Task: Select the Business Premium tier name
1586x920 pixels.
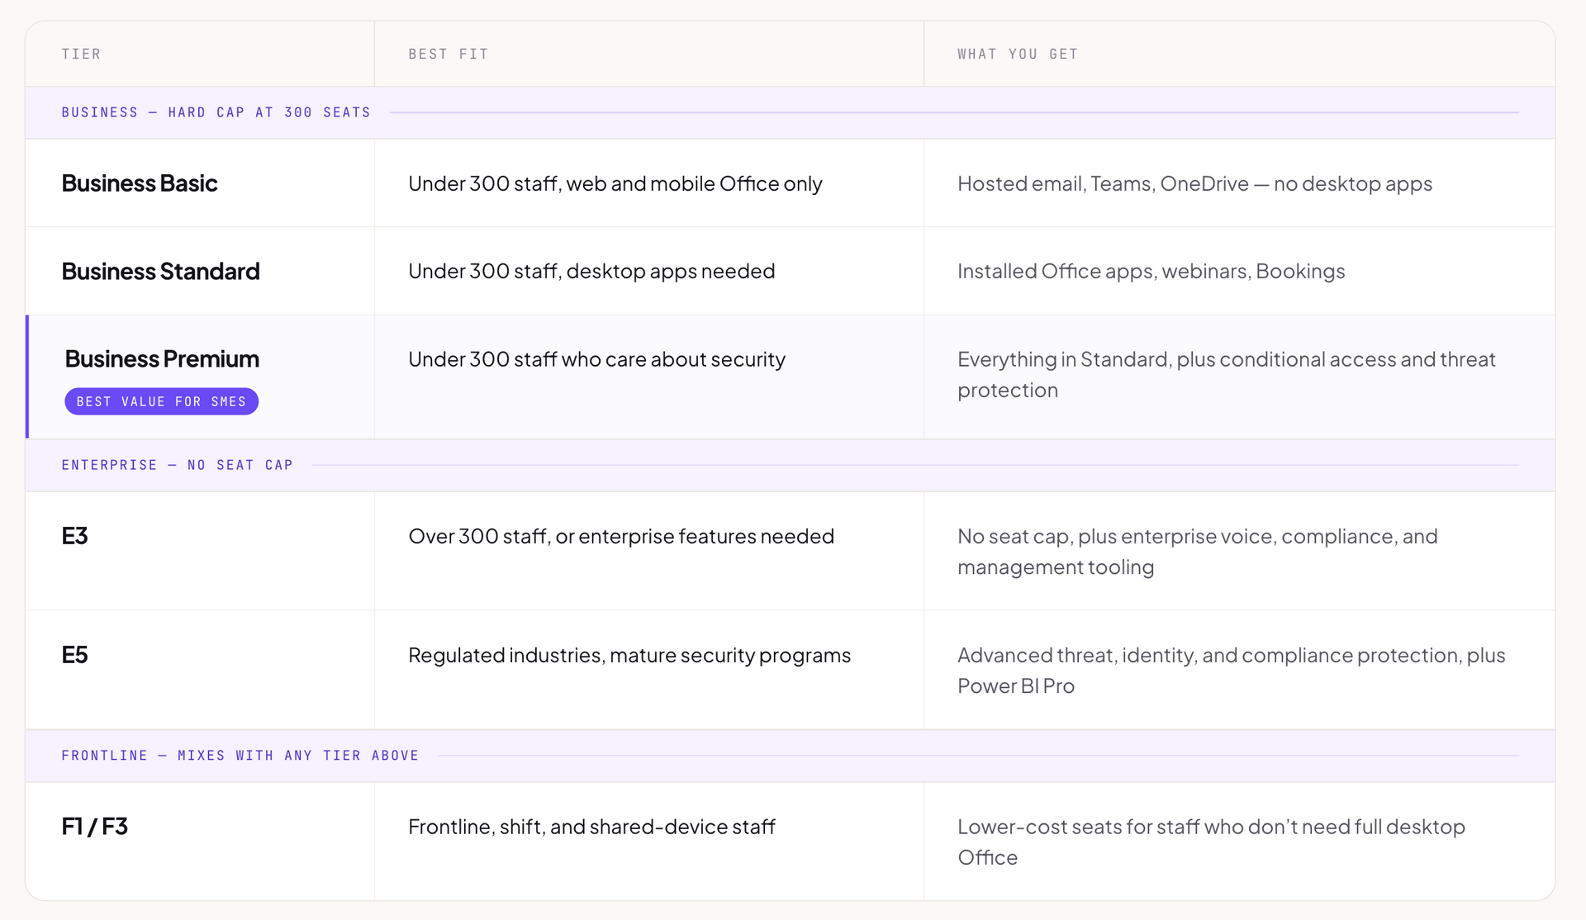Action: pyautogui.click(x=162, y=358)
